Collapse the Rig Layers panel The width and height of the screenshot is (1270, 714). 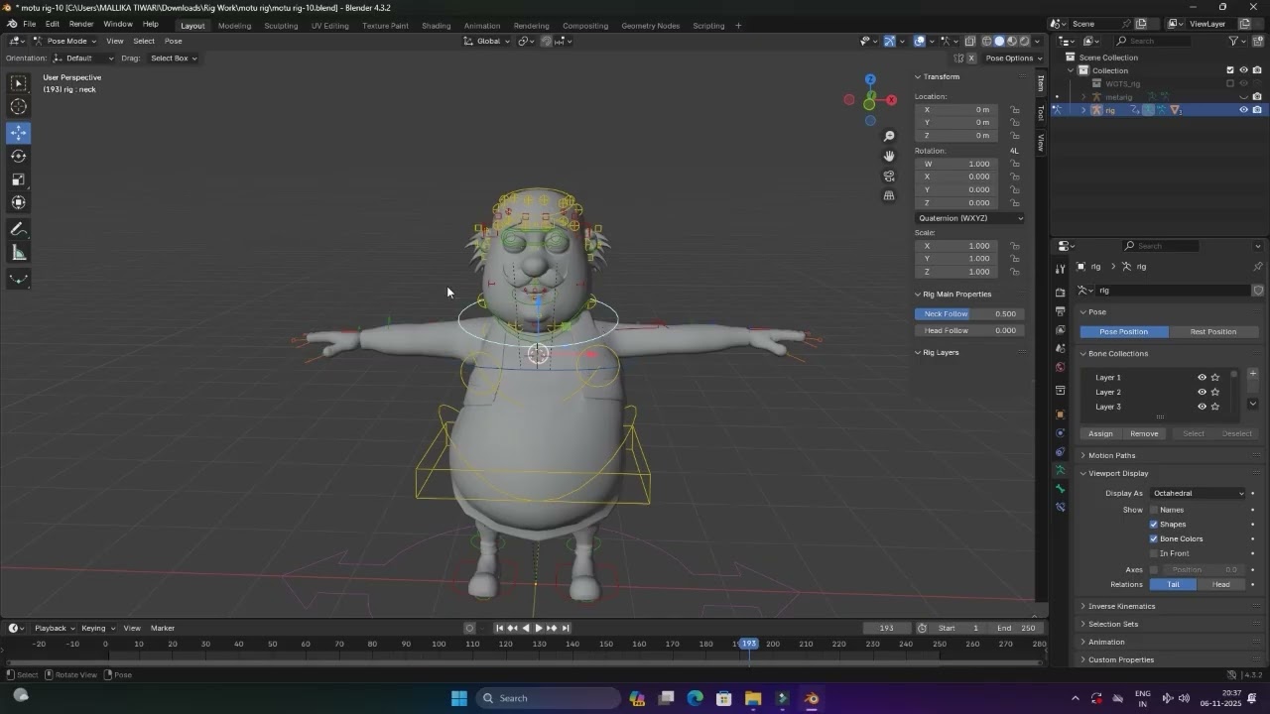[940, 352]
